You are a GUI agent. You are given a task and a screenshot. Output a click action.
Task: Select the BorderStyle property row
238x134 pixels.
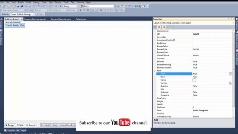tap(194, 50)
